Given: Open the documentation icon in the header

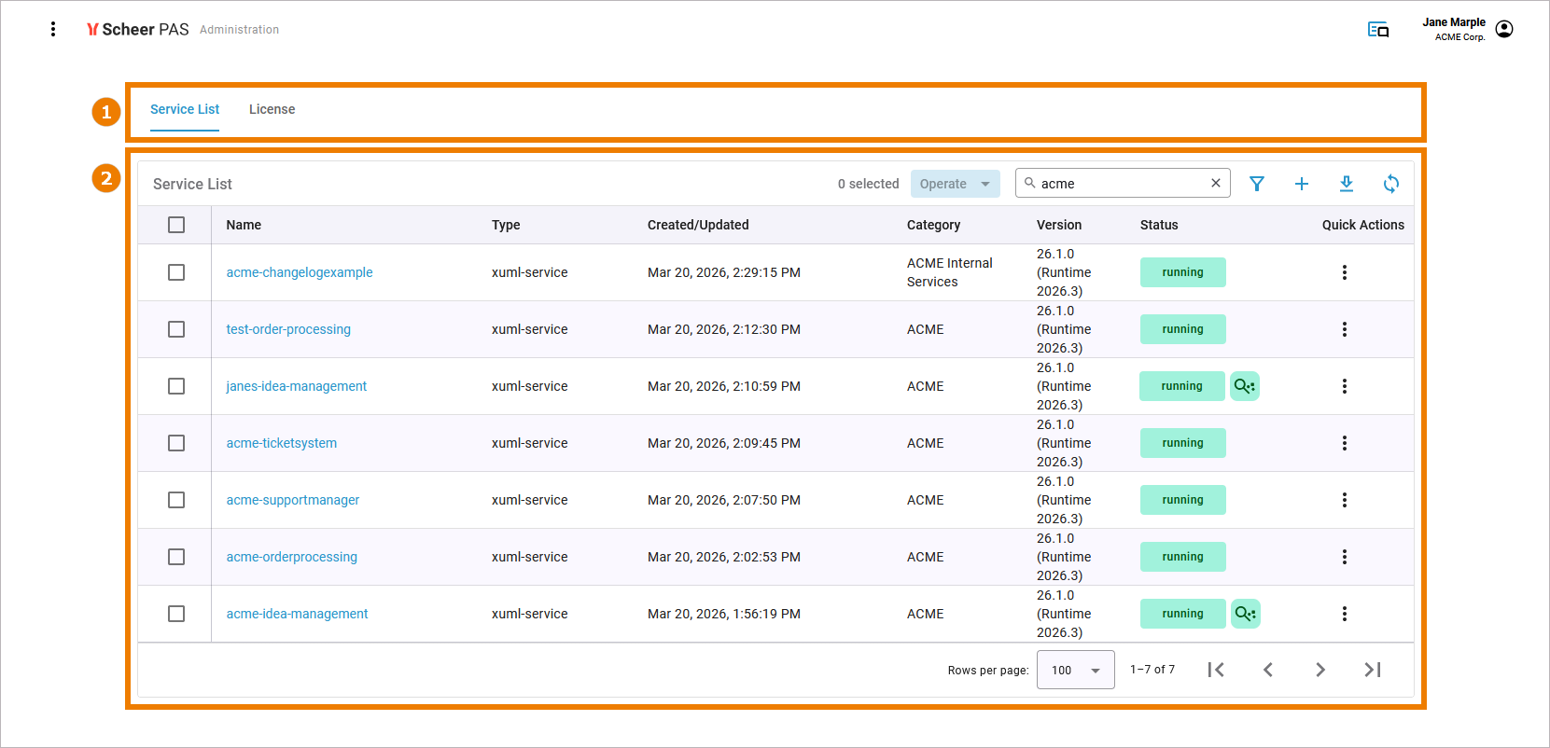Looking at the screenshot, I should tap(1377, 30).
